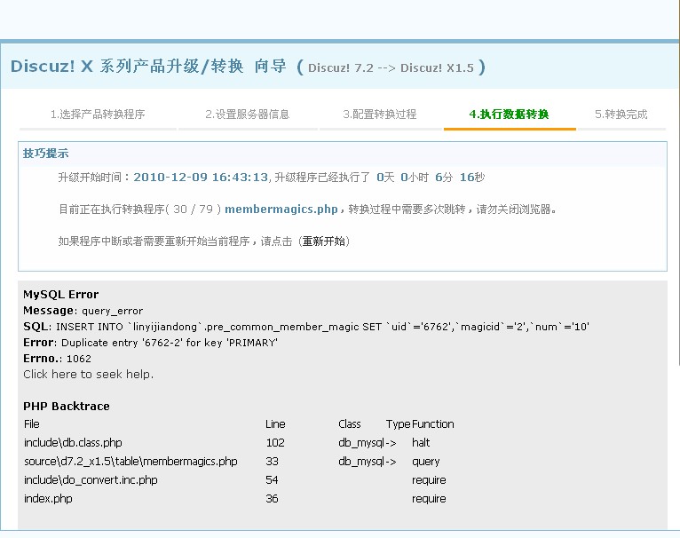The width and height of the screenshot is (680, 538).
Task: Click the 'Line' column header
Action: [x=275, y=423]
